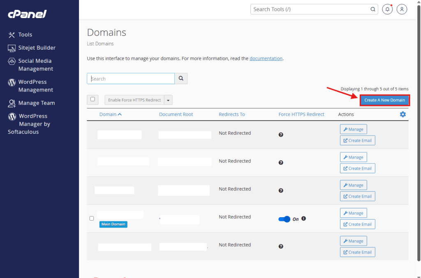Open Tools in the sidebar
This screenshot has width=421, height=278.
click(25, 34)
